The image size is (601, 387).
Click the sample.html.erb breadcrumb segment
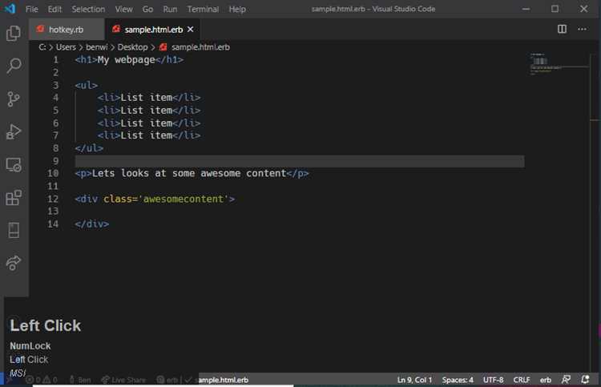(x=200, y=46)
